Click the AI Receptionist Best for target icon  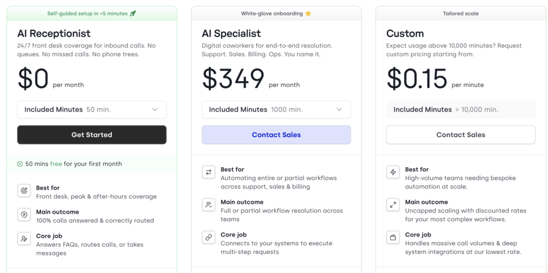click(x=24, y=191)
